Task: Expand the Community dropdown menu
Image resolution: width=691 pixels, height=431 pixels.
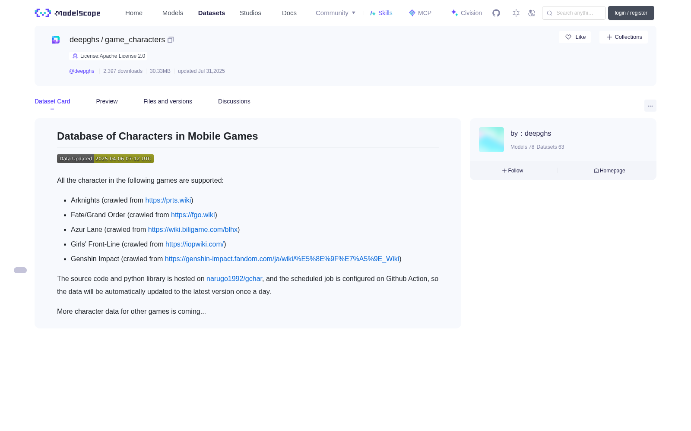Action: (x=336, y=13)
